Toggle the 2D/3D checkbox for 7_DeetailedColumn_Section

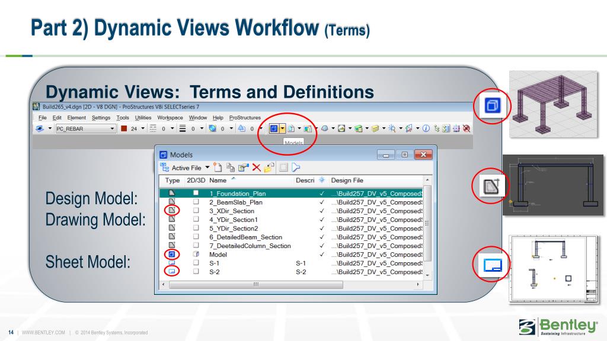[x=196, y=245]
